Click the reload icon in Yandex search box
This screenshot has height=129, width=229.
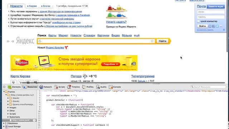(40, 41)
